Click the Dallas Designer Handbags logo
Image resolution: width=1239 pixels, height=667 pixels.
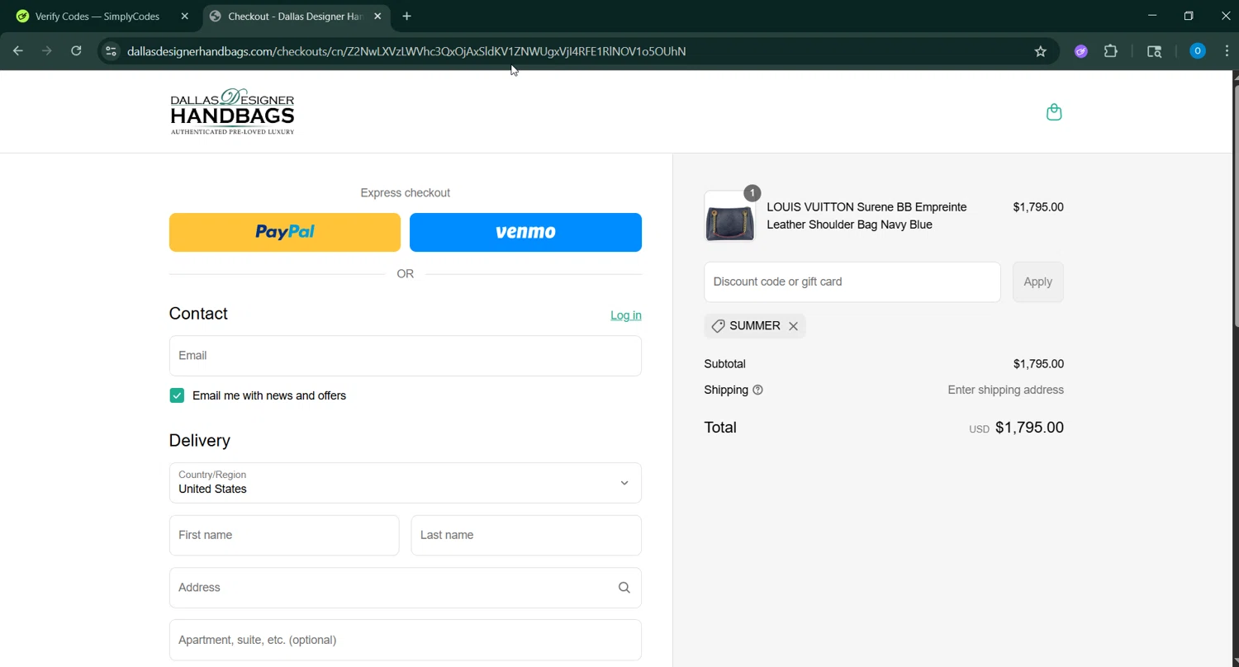(x=232, y=111)
